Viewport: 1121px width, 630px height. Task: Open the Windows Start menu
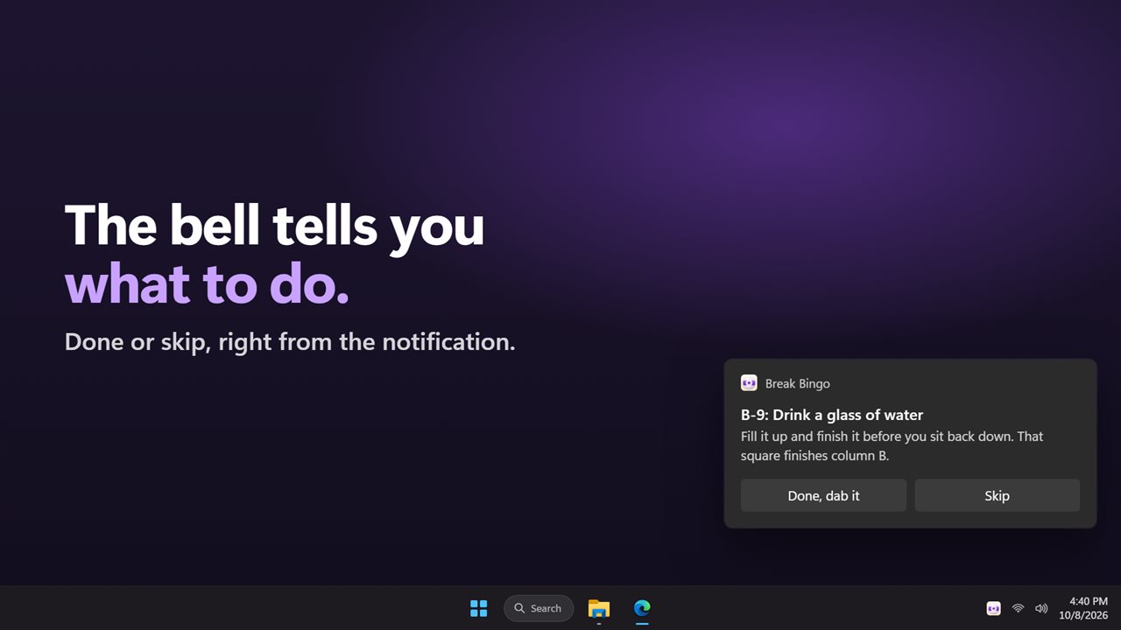tap(479, 608)
